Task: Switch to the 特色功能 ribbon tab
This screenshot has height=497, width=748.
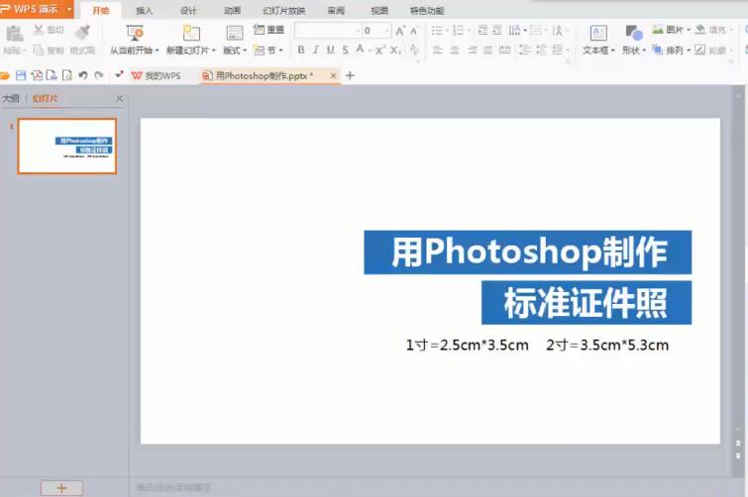Action: [x=427, y=10]
